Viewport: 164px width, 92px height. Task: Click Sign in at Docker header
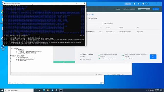[x=145, y=4]
